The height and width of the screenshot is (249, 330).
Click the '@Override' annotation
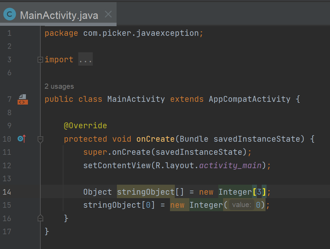click(x=86, y=126)
